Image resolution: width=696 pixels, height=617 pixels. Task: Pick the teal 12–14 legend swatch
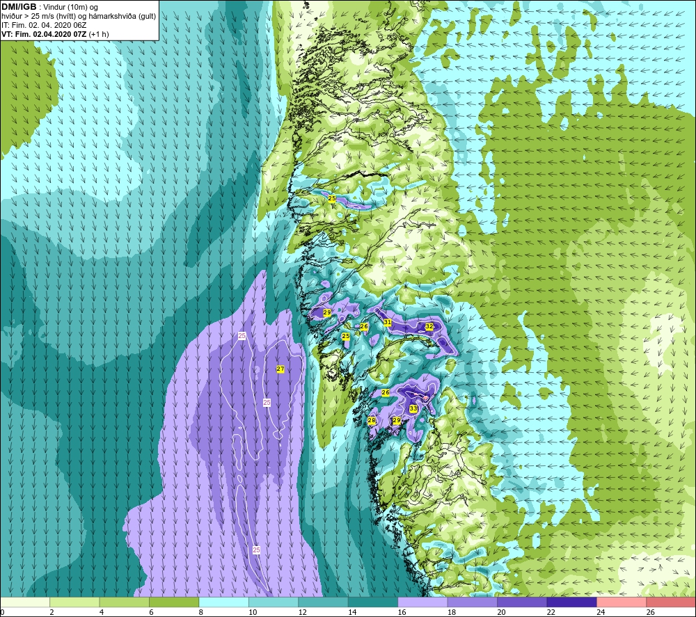pyautogui.click(x=323, y=602)
